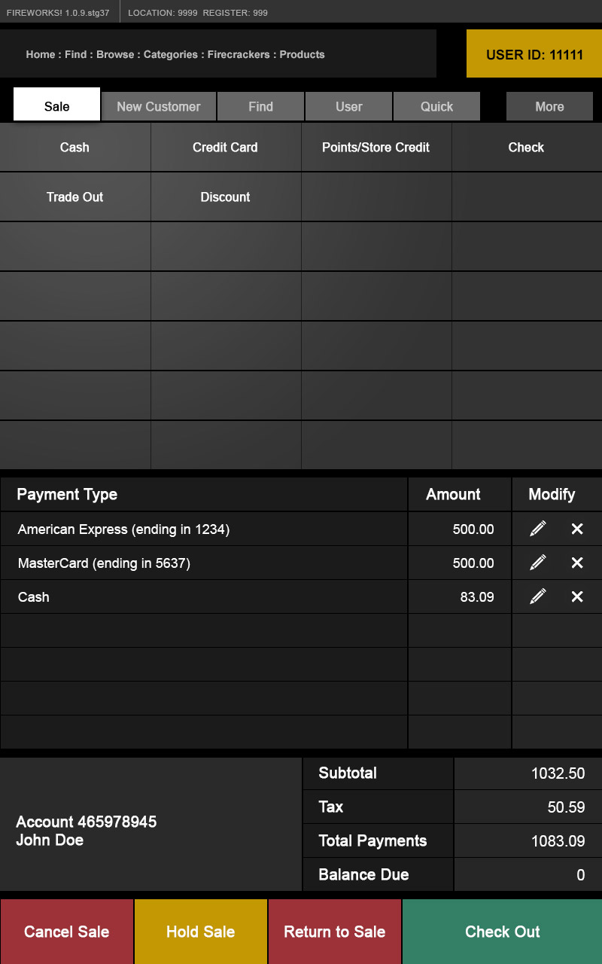Edit the MasterCard payment amount
The height and width of the screenshot is (964, 602).
(x=537, y=563)
